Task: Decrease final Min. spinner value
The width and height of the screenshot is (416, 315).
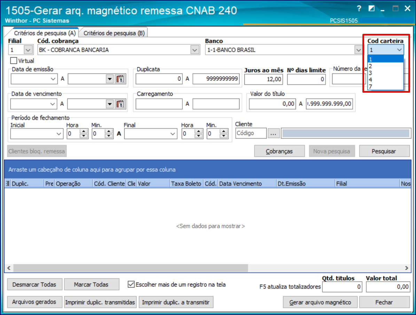Action: tap(223, 136)
